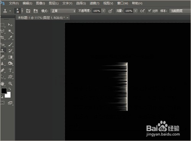Open the 文件(F) menu
This screenshot has width=191, height=141.
(x=14, y=3)
